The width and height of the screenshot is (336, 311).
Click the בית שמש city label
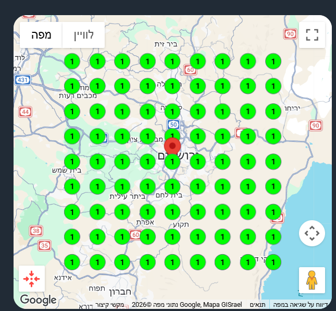click(x=67, y=171)
